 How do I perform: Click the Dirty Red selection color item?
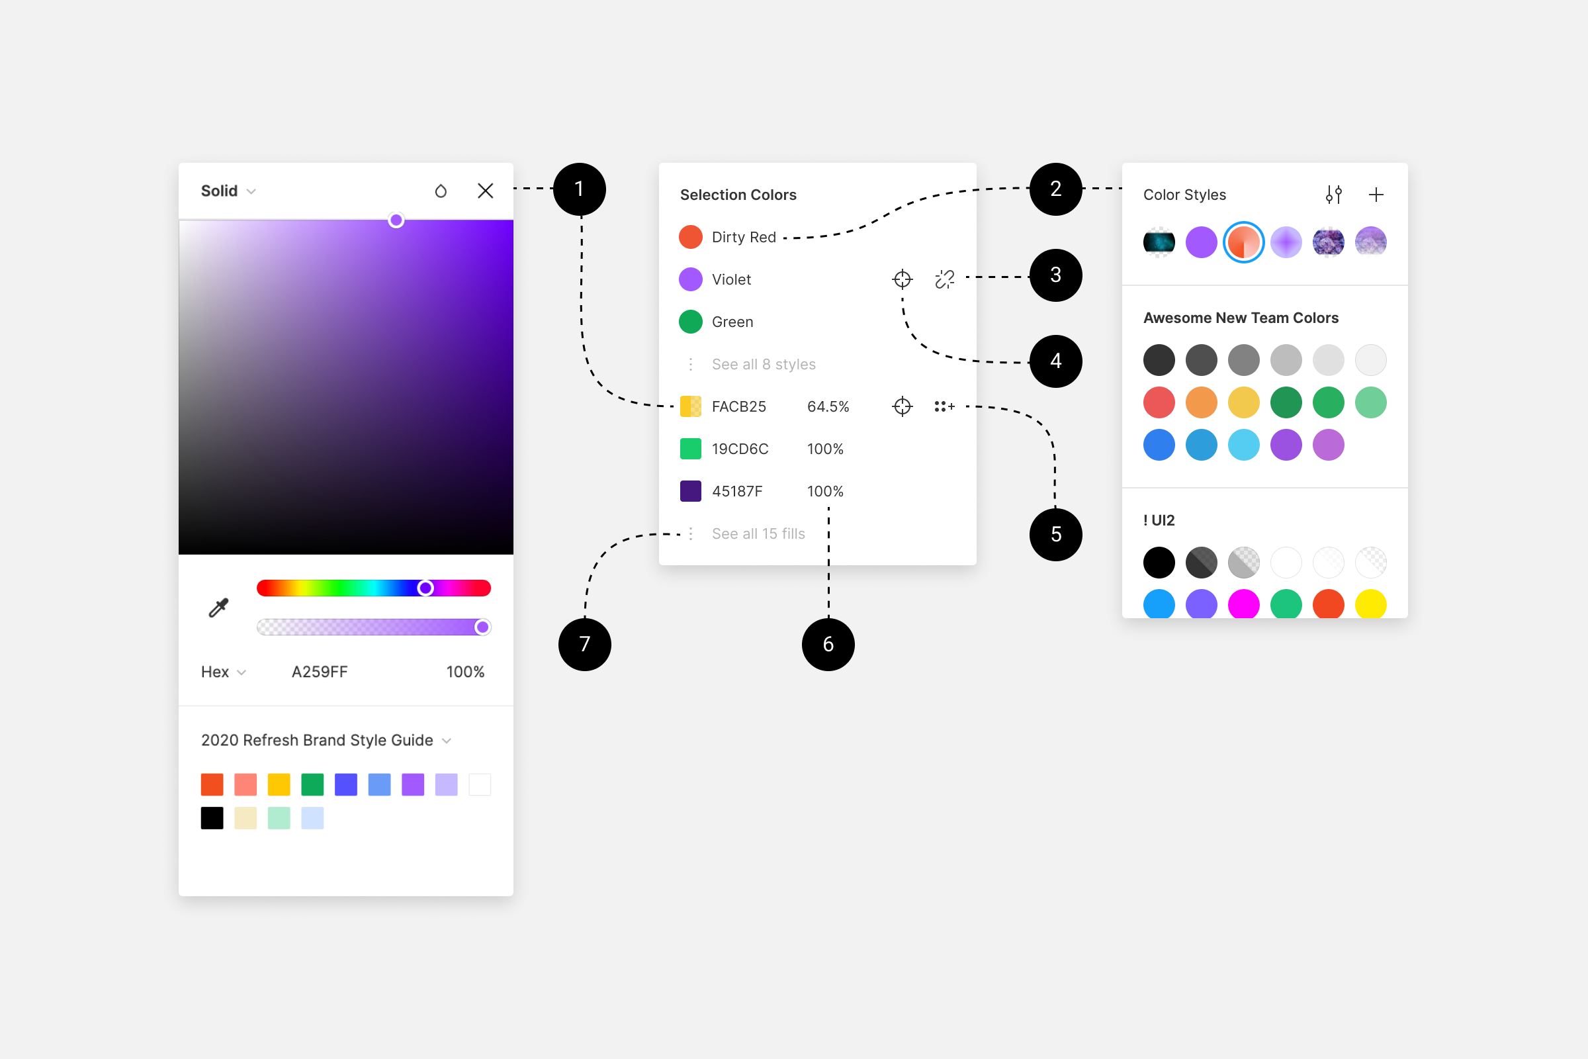734,235
